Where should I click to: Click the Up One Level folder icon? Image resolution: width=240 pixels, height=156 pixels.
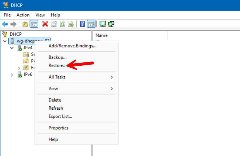26,24
